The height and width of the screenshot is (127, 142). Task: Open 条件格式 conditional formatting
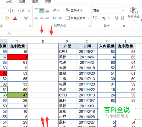pos(133,13)
